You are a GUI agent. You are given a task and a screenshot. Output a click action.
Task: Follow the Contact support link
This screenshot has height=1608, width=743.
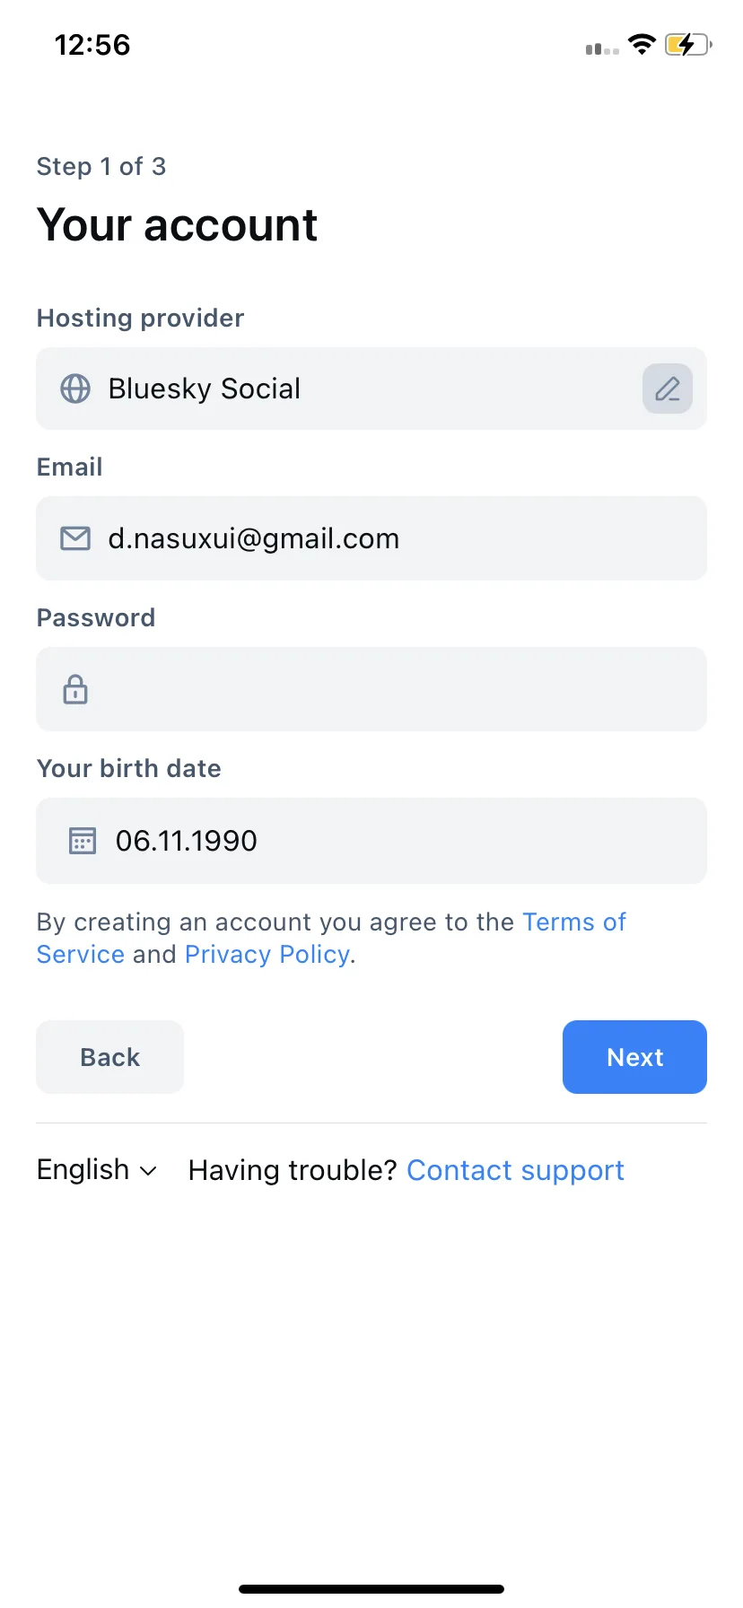(x=515, y=1170)
